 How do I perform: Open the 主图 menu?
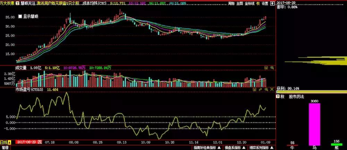pyautogui.click(x=240, y=3)
